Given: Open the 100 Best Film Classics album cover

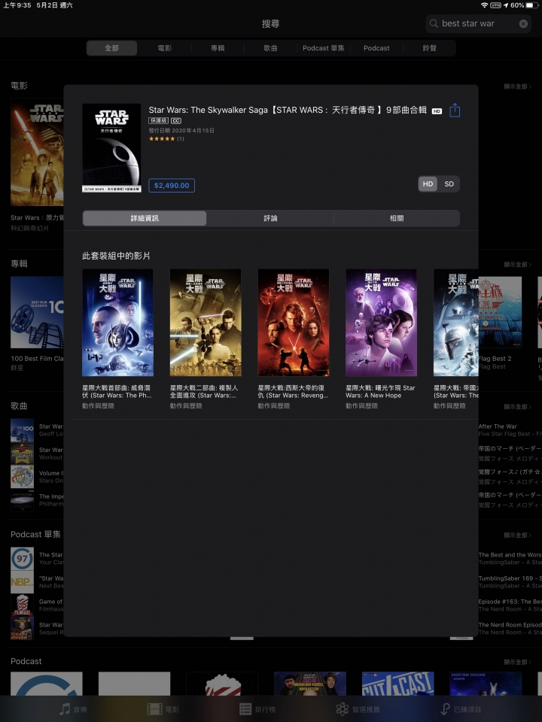Looking at the screenshot, I should pos(37,312).
